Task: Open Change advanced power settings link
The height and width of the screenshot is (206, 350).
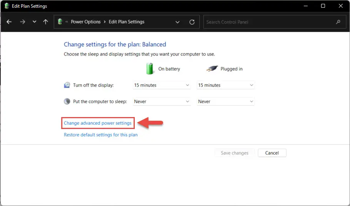Action: click(x=97, y=123)
